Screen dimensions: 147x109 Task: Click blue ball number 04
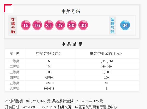[x=125, y=25]
